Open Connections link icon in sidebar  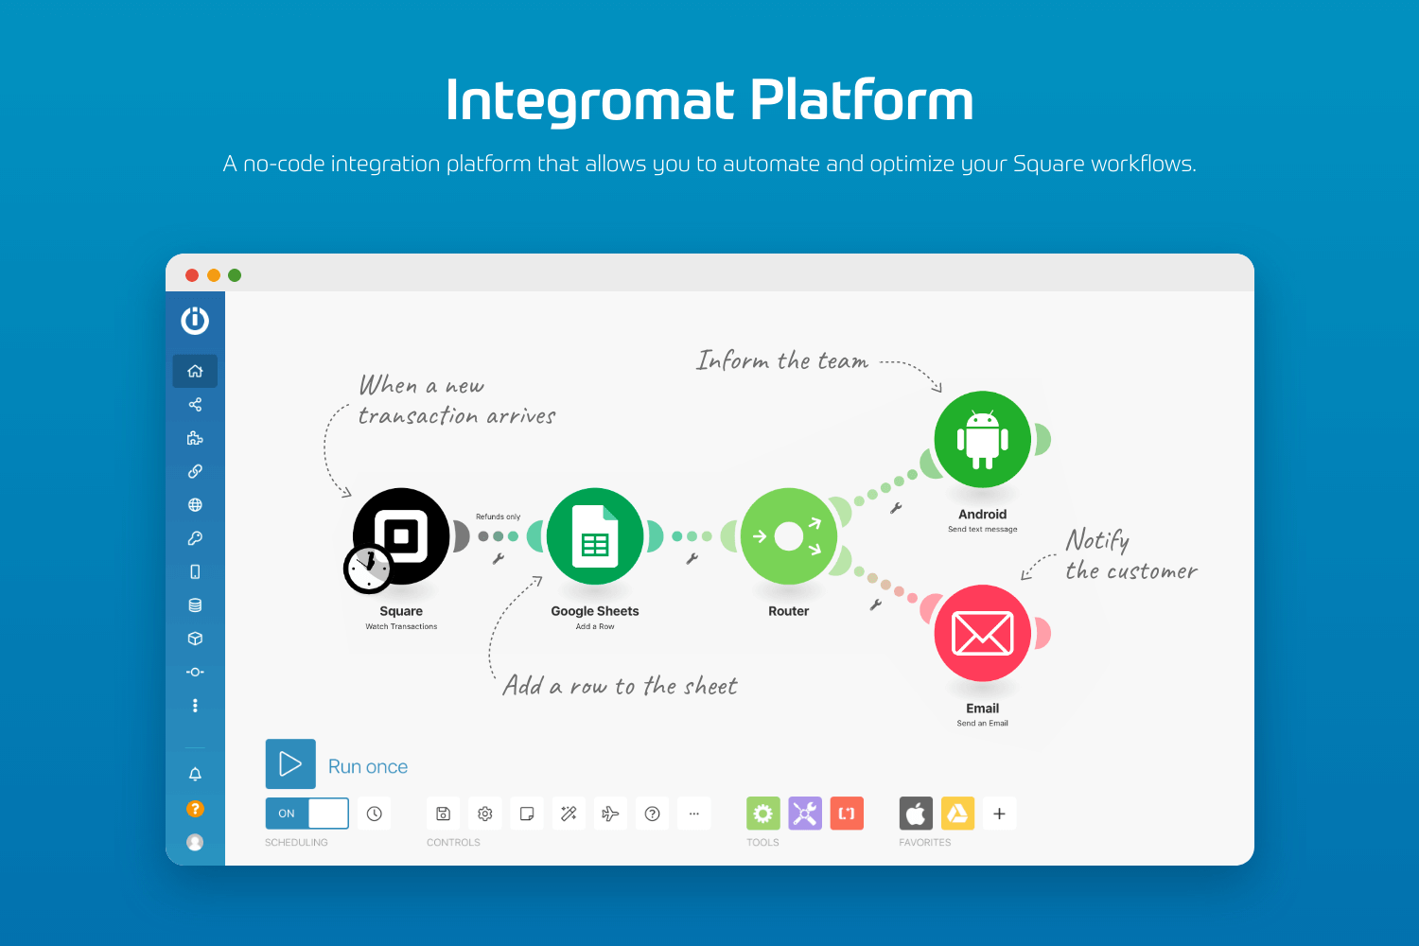195,471
